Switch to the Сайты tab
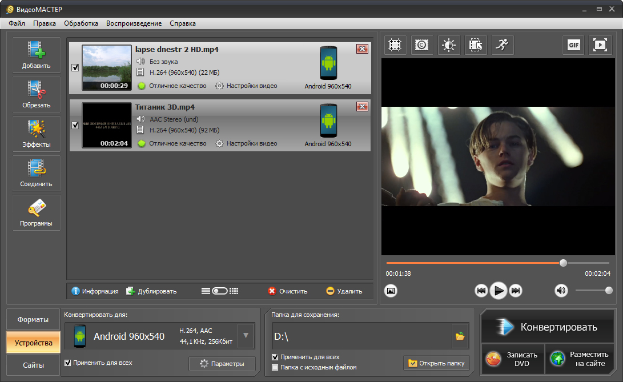This screenshot has width=623, height=382. 33,365
